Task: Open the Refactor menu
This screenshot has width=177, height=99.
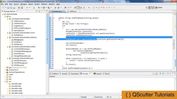Action: coord(44,4)
